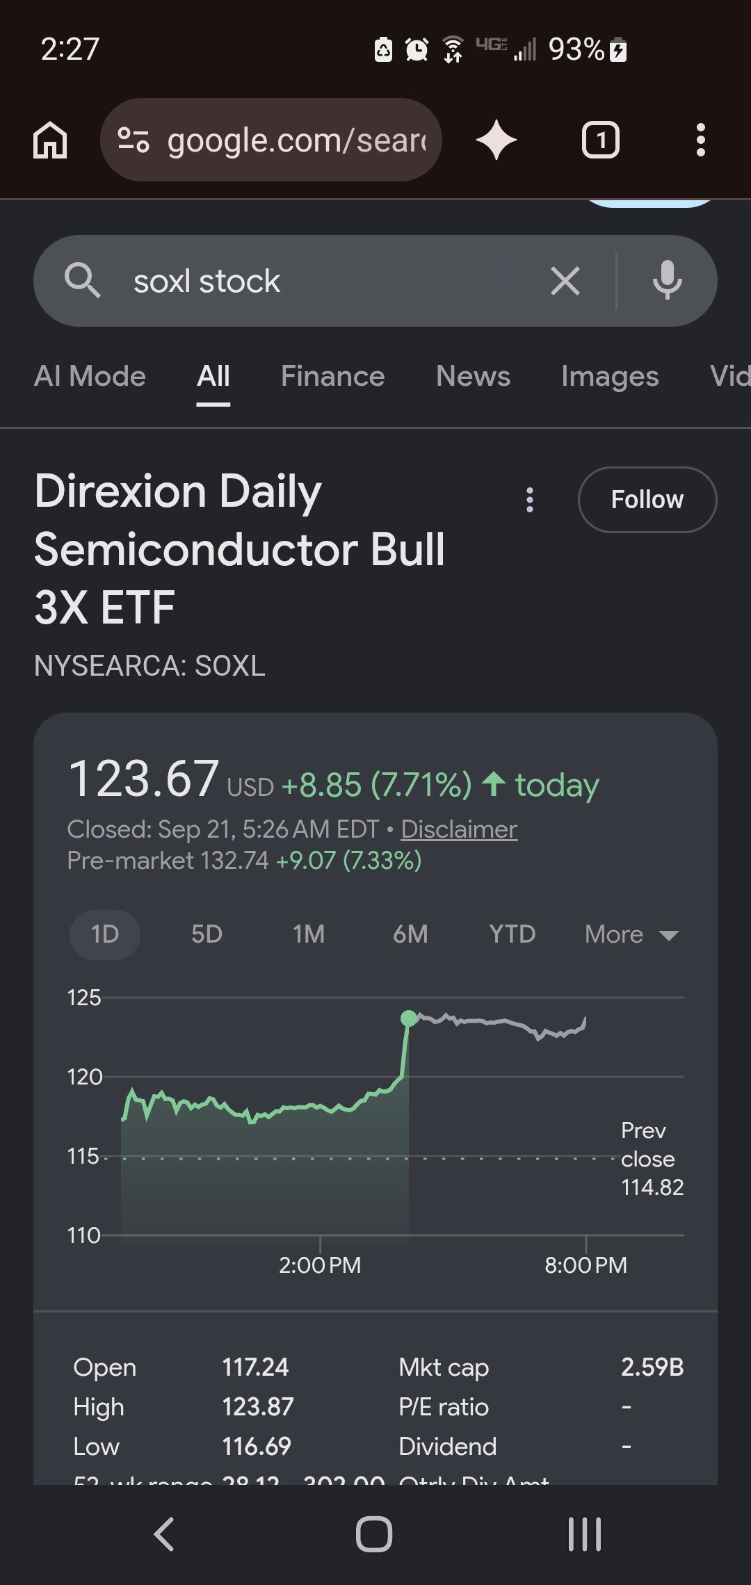This screenshot has height=1585, width=751.
Task: Tap the Android back navigation button
Action: pyautogui.click(x=165, y=1534)
